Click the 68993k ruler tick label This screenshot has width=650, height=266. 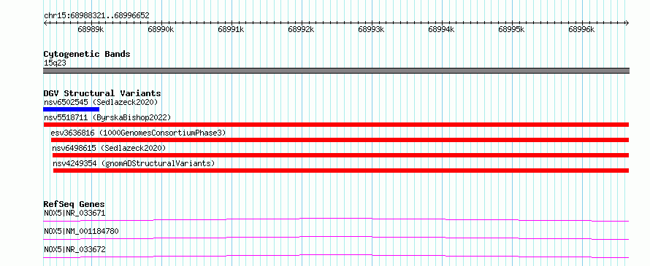[x=372, y=30]
